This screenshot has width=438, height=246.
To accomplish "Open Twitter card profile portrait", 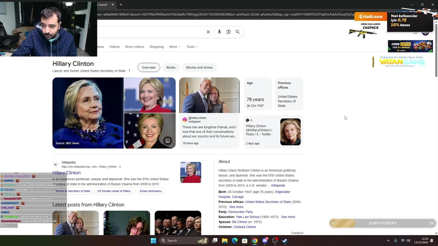I will coord(291,132).
